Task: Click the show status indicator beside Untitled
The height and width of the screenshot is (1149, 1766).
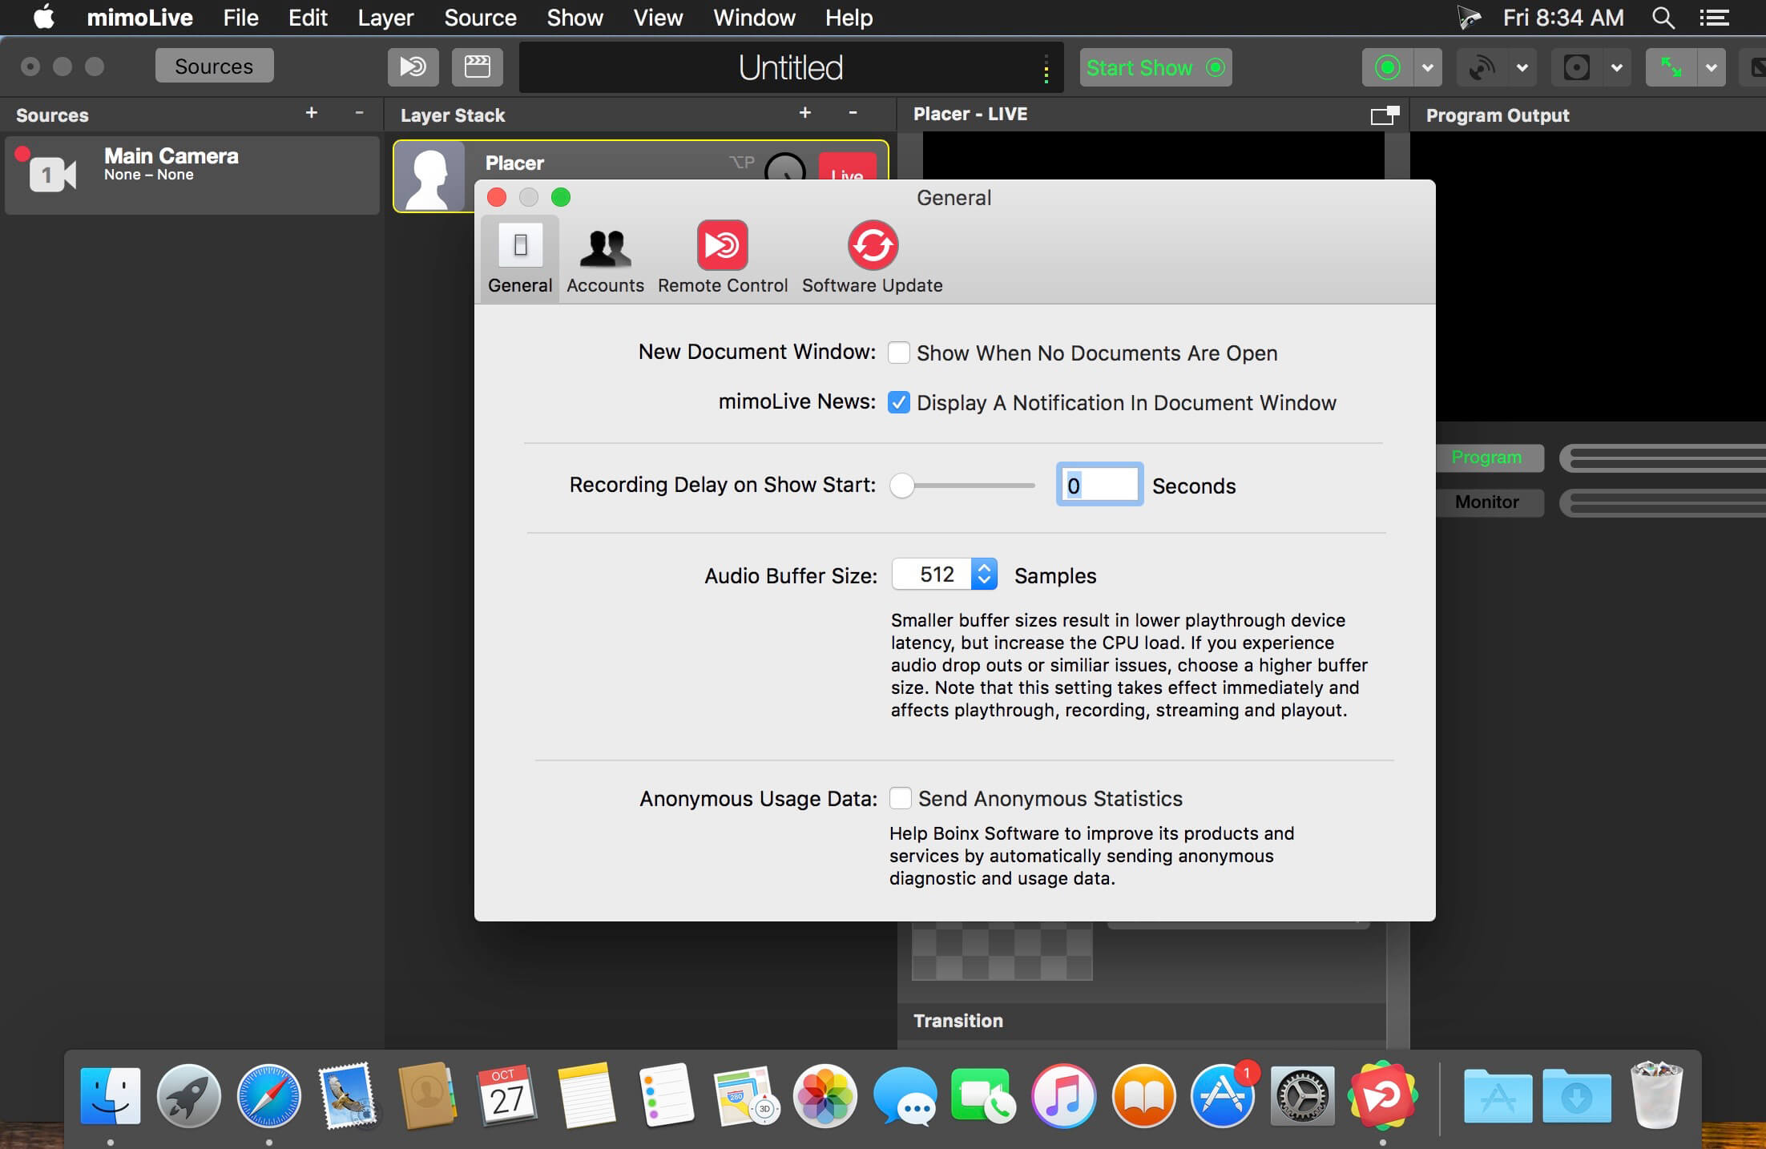Action: click(1046, 69)
